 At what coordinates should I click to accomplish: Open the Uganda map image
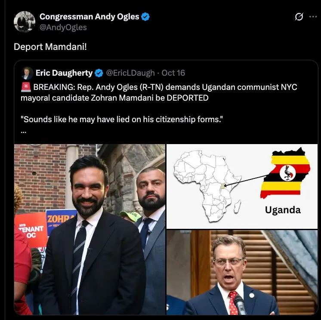(242, 186)
